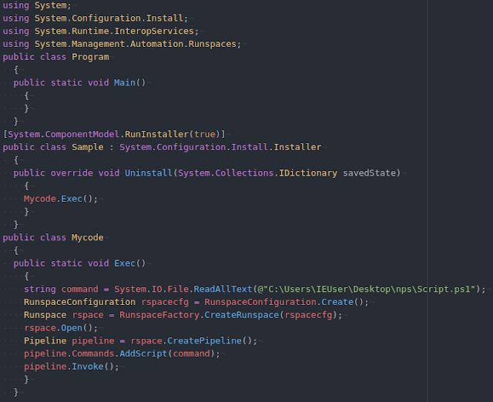Click 'Exec' in the static void declaration
The height and width of the screenshot is (402, 493).
tap(125, 263)
